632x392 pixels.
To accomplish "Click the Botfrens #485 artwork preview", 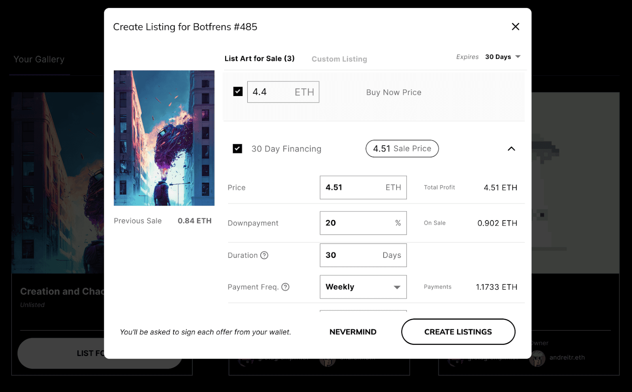I will [x=164, y=138].
